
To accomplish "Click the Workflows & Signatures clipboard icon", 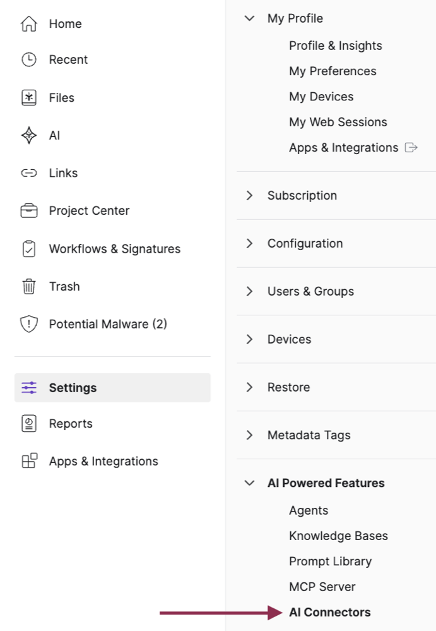I will (29, 249).
